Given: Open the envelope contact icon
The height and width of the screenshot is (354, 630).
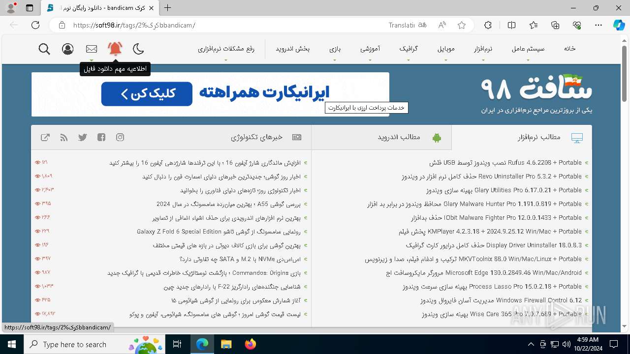Looking at the screenshot, I should (92, 49).
